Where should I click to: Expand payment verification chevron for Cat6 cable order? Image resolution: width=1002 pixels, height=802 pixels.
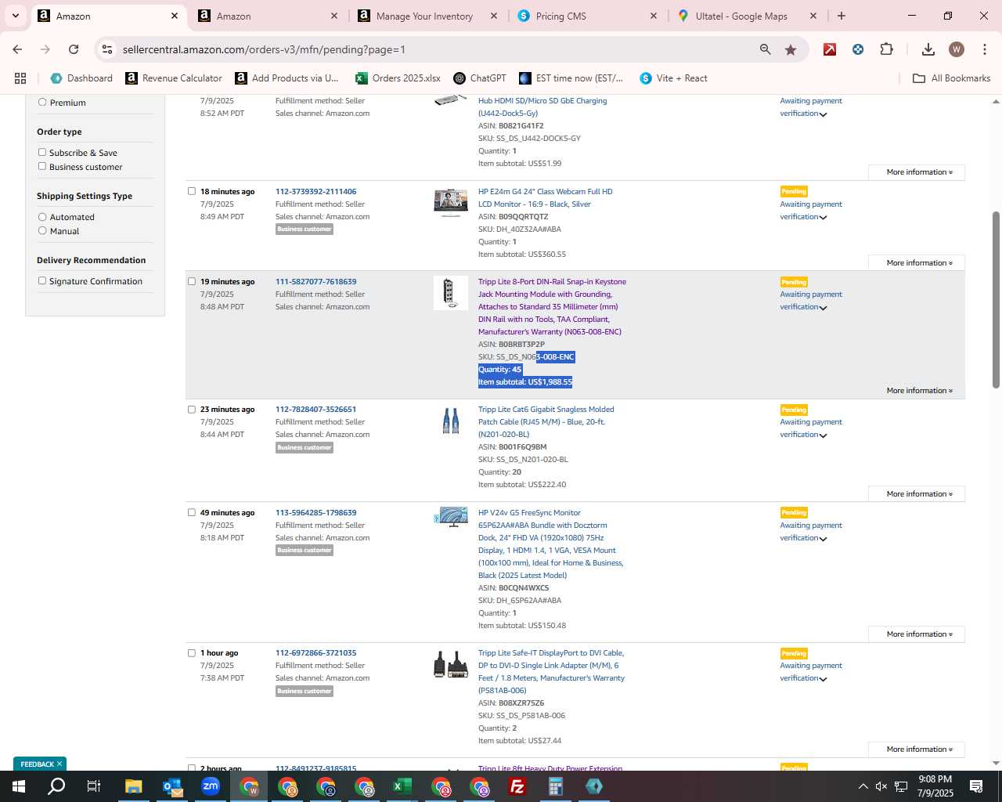[x=823, y=435]
